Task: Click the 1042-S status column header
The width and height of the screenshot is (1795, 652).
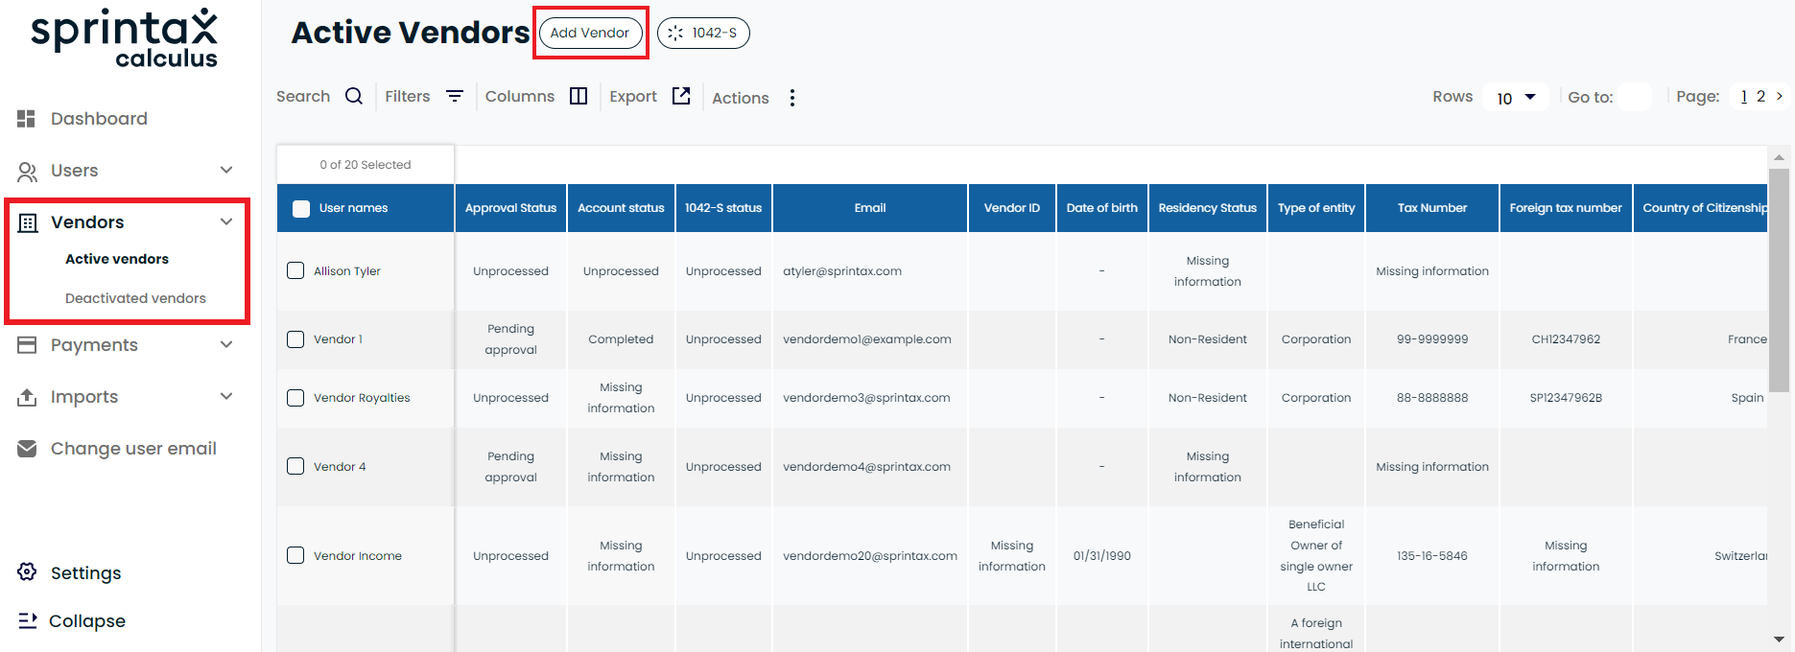Action: (723, 208)
